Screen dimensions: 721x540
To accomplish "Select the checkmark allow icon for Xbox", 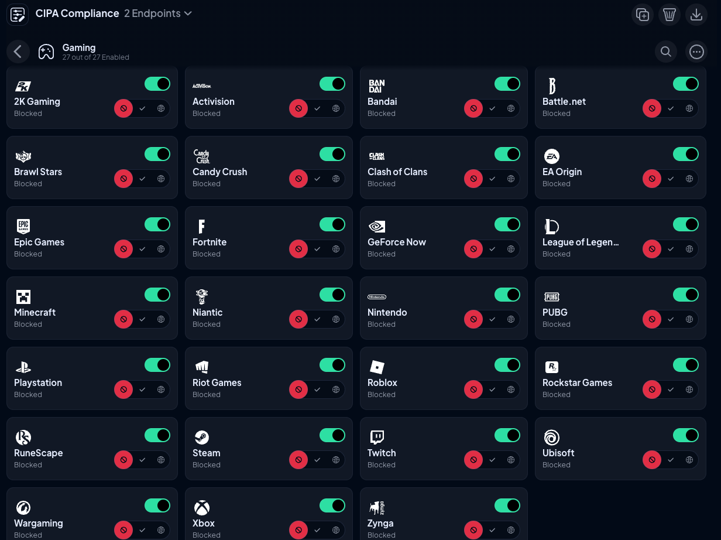I will click(317, 530).
